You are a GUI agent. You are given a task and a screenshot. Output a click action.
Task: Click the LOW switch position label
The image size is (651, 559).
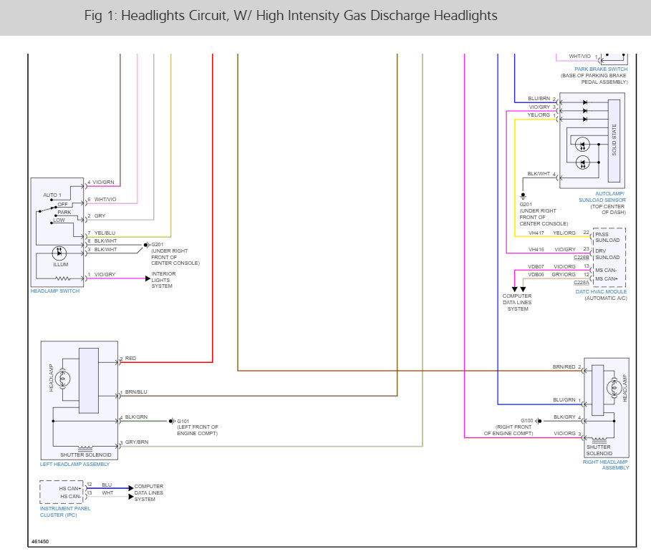(59, 220)
